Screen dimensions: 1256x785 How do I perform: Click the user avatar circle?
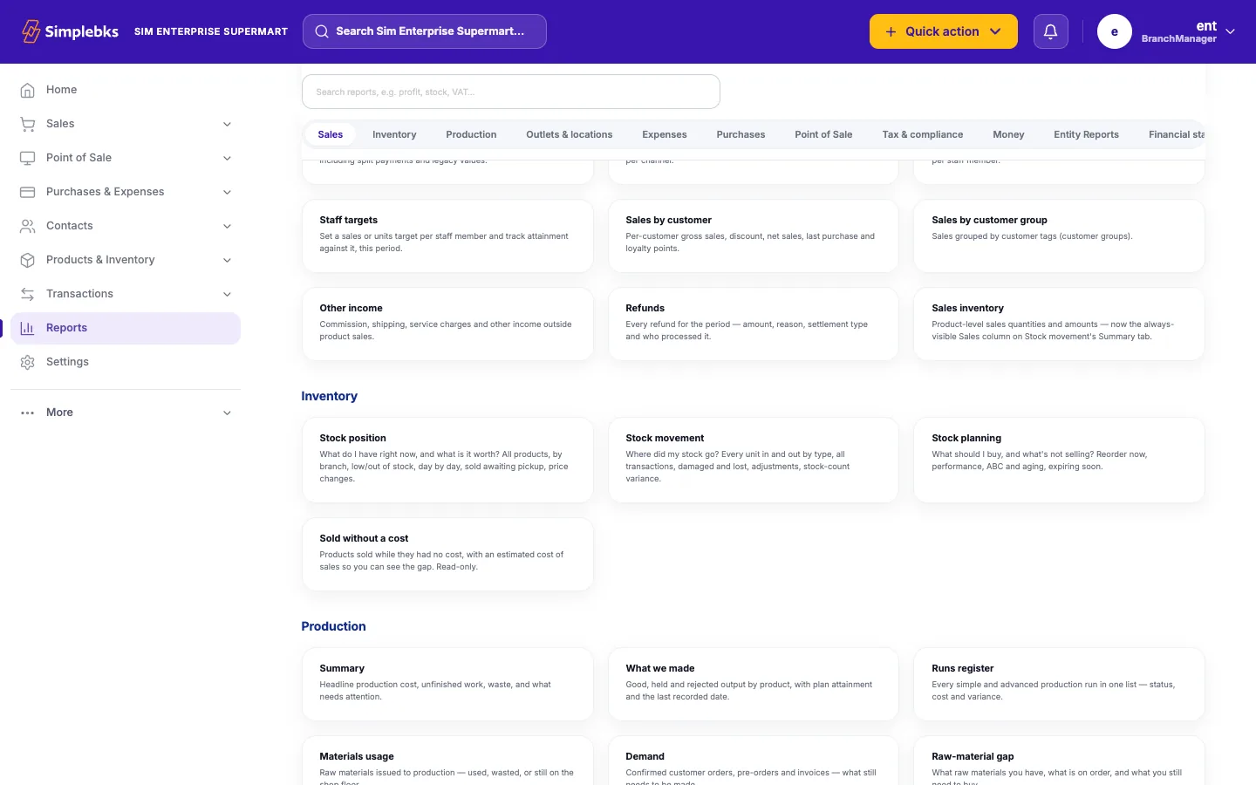coord(1114,31)
